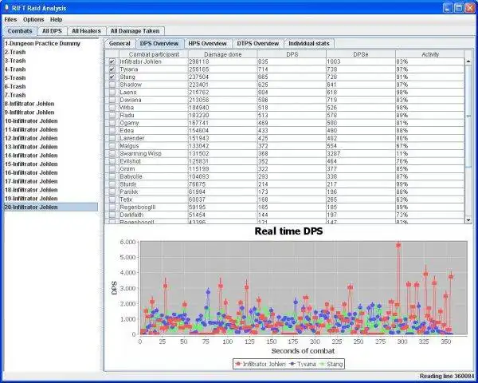
Task: Check the Daviana participant checkbox
Action: [112, 100]
